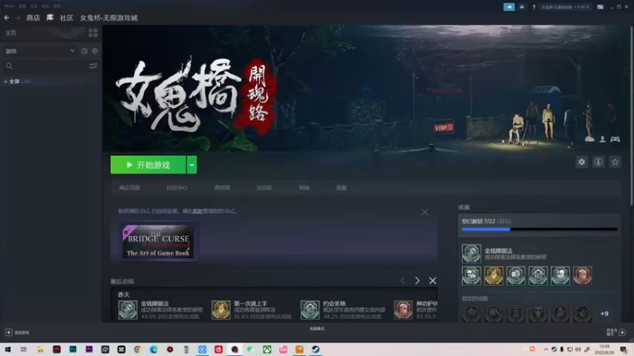
Task: Switch library to grid collections view
Action: coord(93,32)
